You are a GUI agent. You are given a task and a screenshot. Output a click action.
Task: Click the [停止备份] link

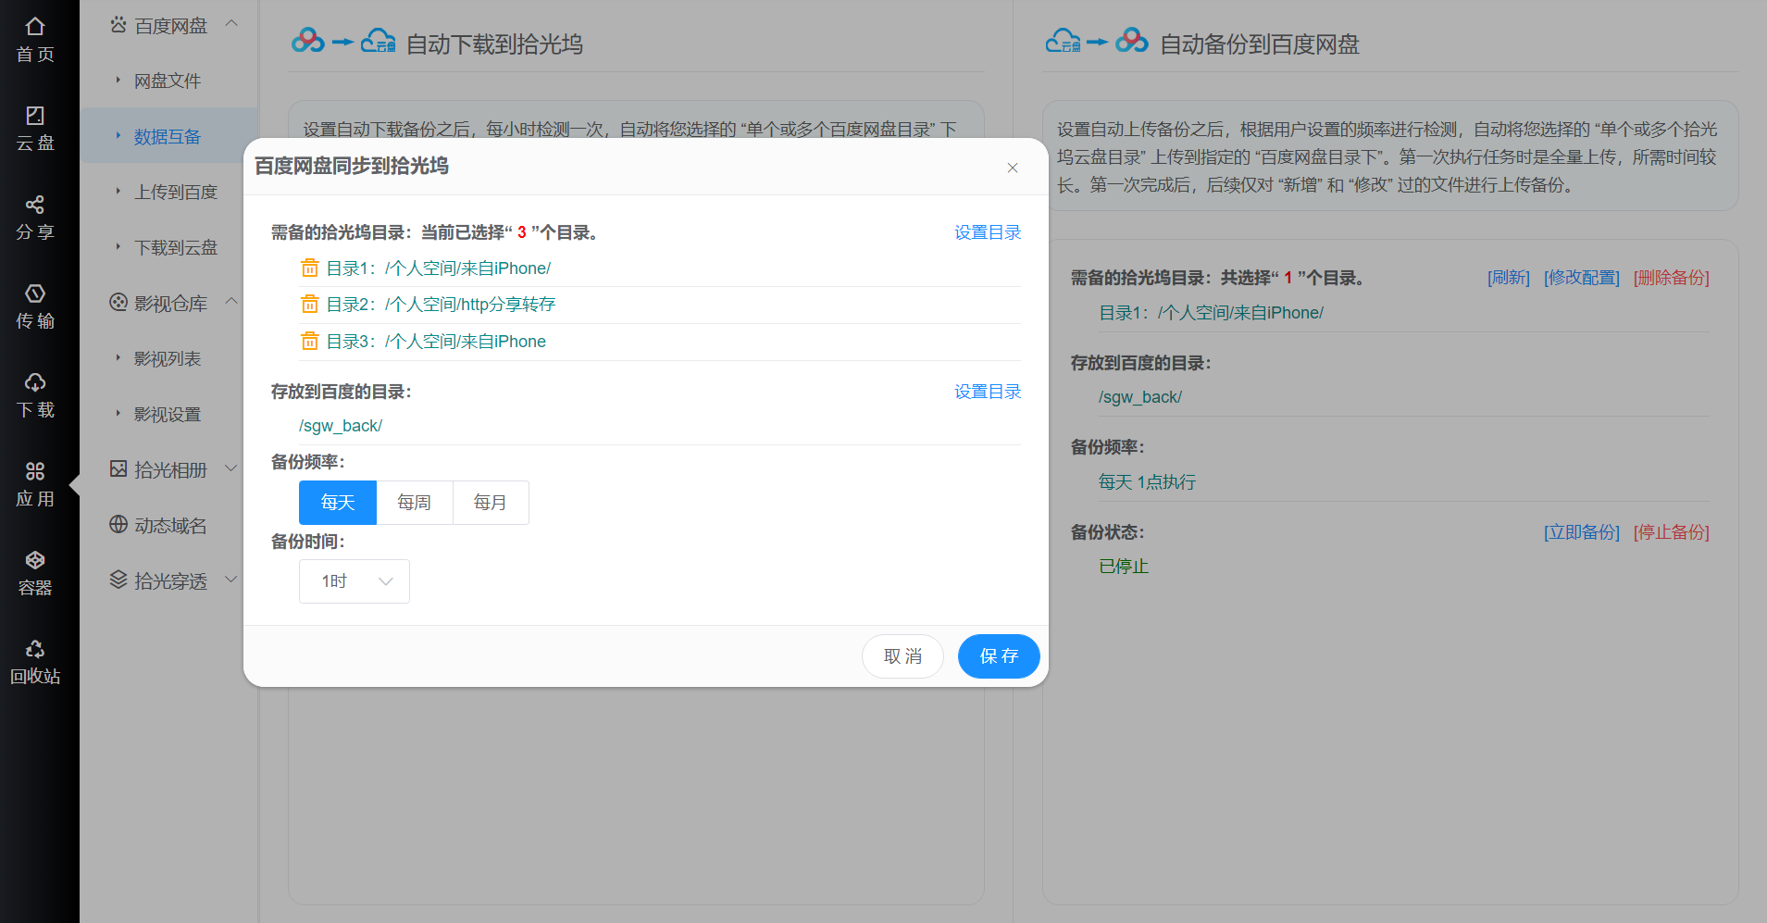(x=1672, y=532)
